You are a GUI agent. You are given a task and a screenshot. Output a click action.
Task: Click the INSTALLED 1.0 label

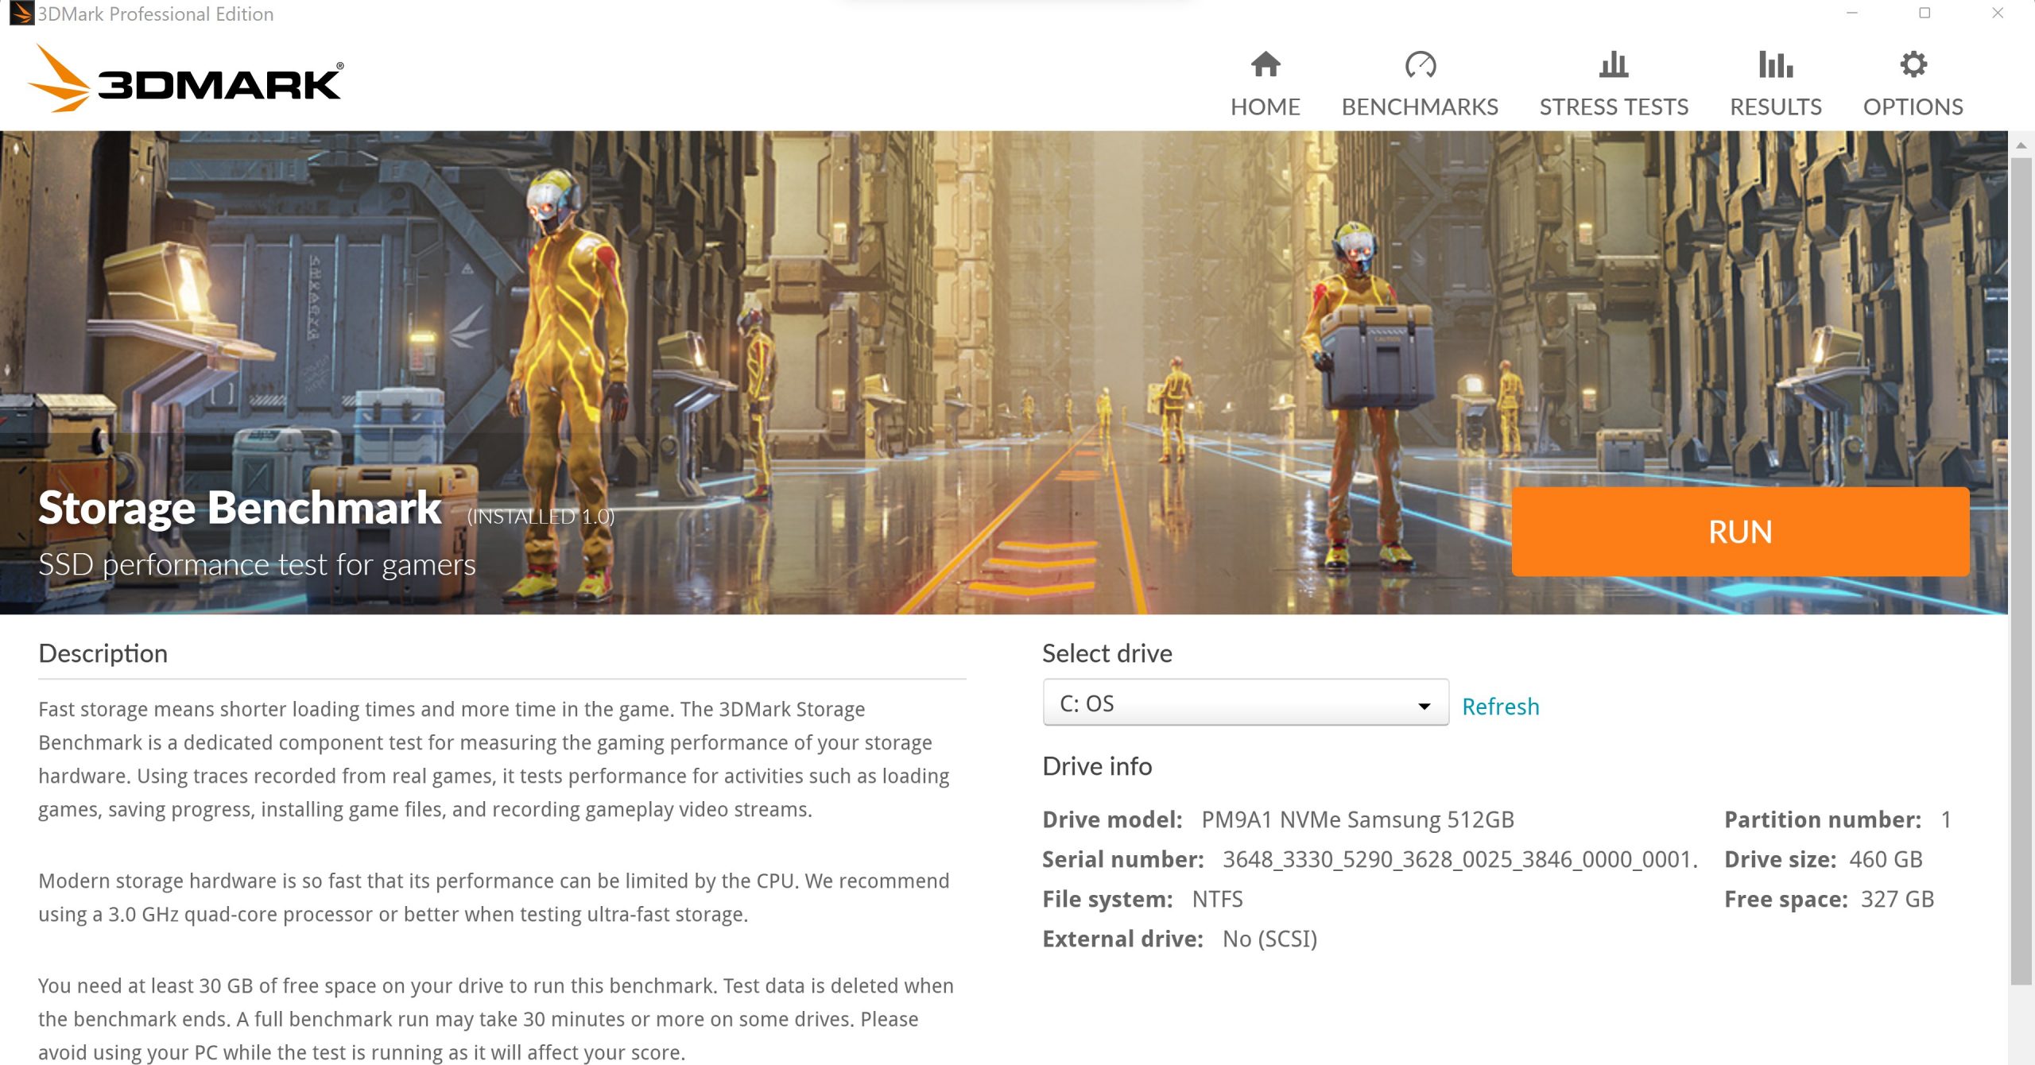click(541, 517)
